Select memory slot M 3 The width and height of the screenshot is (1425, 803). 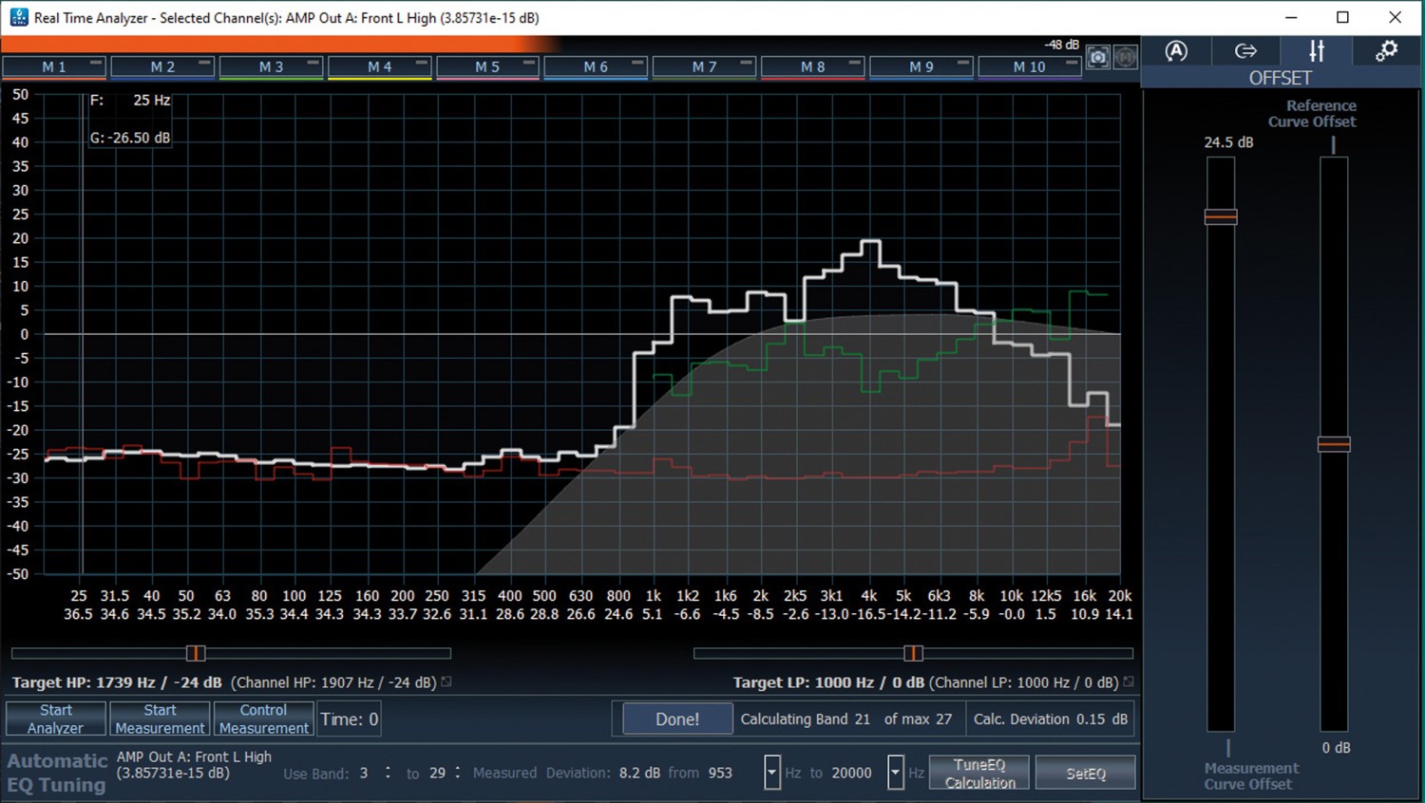271,66
